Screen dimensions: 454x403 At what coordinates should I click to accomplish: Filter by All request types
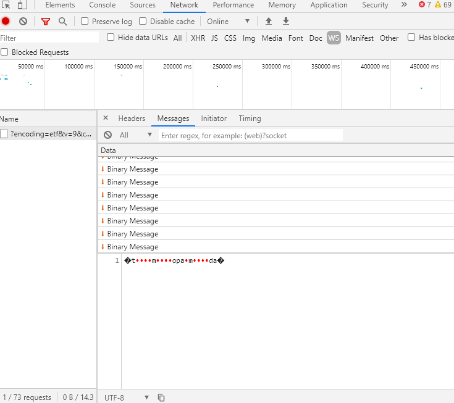click(x=177, y=38)
